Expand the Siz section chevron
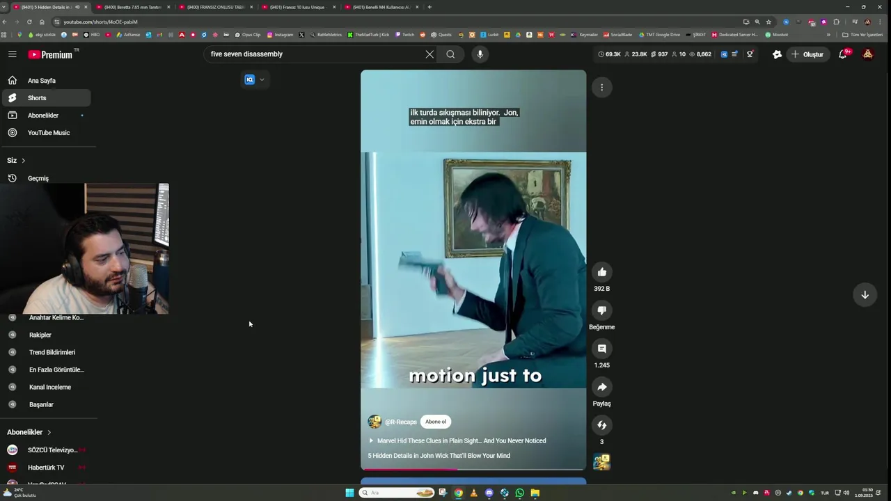This screenshot has width=891, height=501. pyautogui.click(x=24, y=161)
